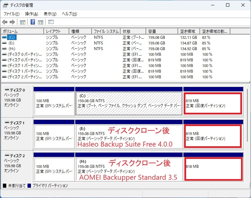251x198 pixels.
Task: Maximize the ディスクの管理 window
Action: click(x=228, y=5)
